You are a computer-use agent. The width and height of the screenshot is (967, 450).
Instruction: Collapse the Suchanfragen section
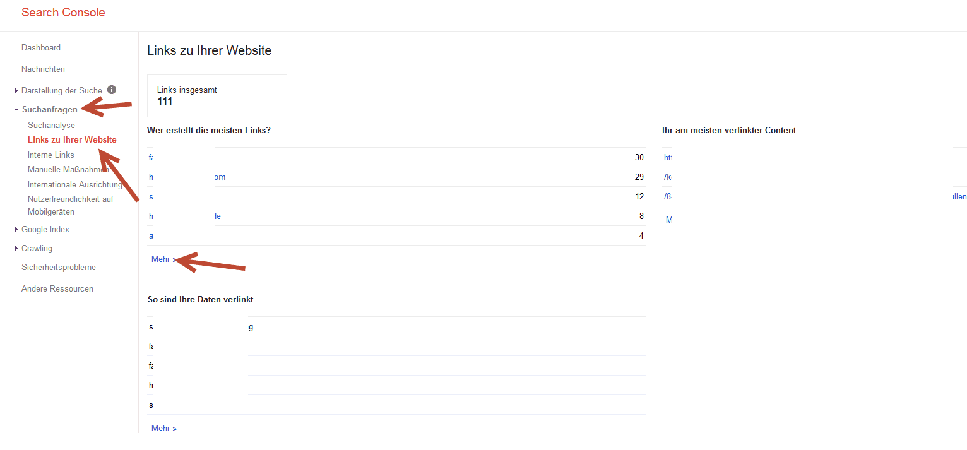point(16,110)
